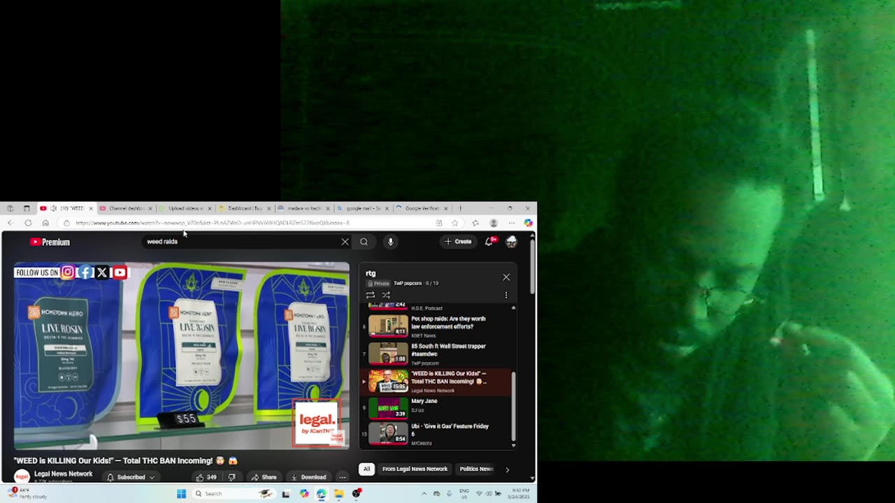Image resolution: width=895 pixels, height=503 pixels.
Task: Like the video with thumbs up
Action: click(x=206, y=477)
